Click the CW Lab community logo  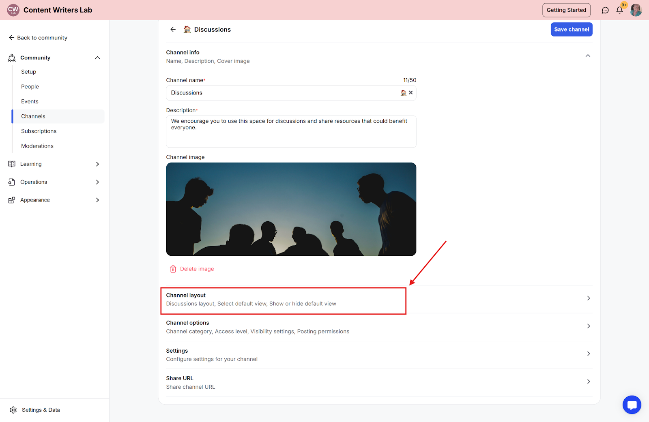pyautogui.click(x=13, y=10)
